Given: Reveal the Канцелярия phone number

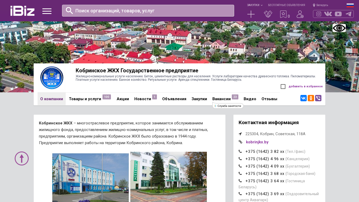Looking at the screenshot, I should click(x=265, y=159).
